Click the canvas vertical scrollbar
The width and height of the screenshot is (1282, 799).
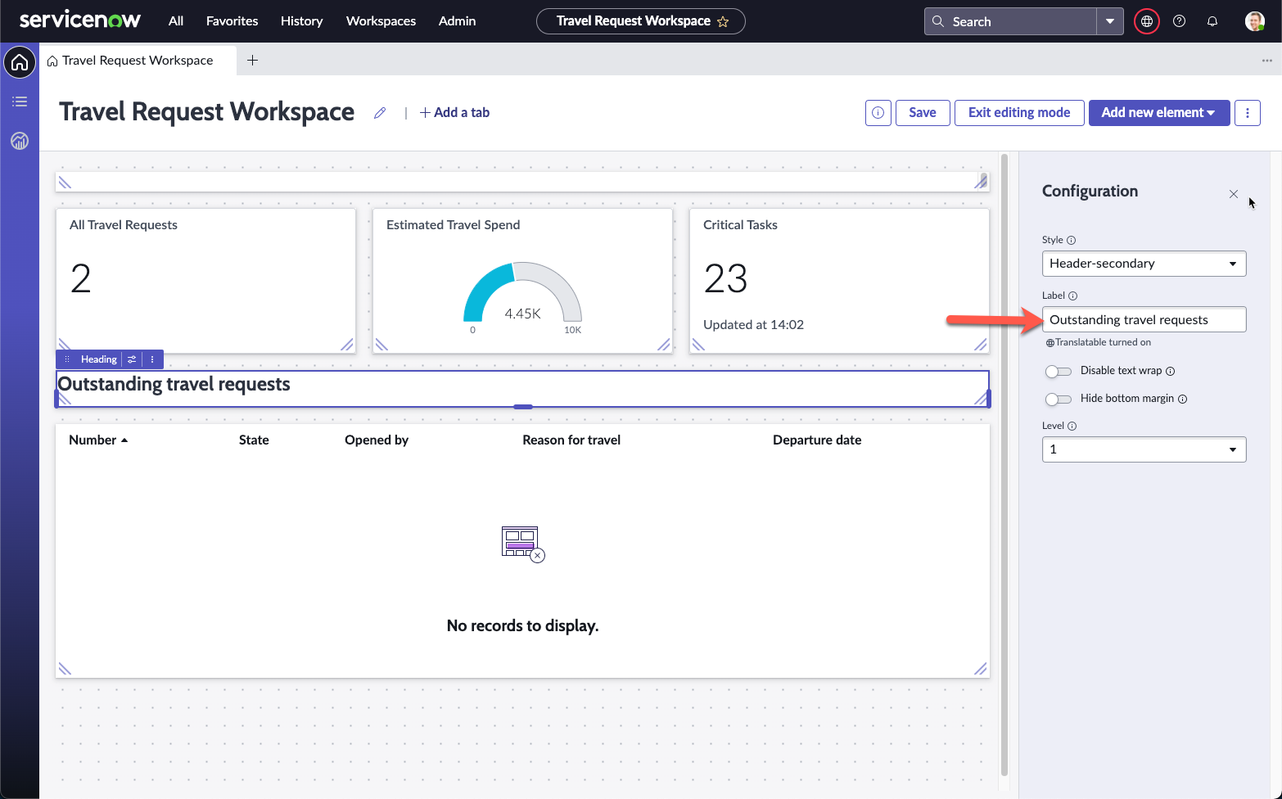click(1004, 465)
